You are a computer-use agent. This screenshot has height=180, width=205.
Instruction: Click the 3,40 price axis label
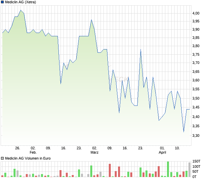(196, 117)
